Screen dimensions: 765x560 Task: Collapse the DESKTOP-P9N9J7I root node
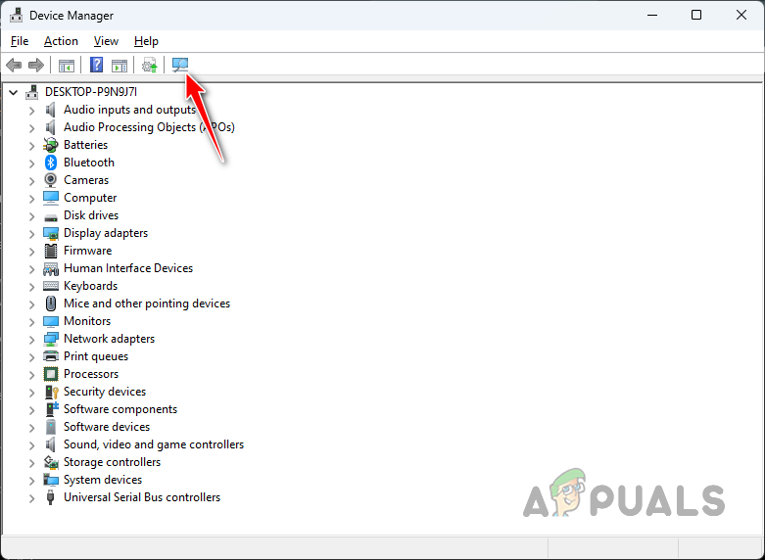click(x=13, y=92)
